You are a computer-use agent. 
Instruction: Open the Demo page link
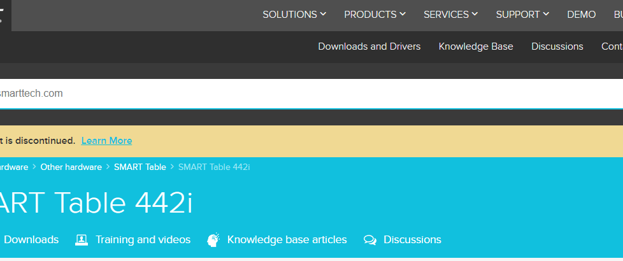(x=582, y=15)
